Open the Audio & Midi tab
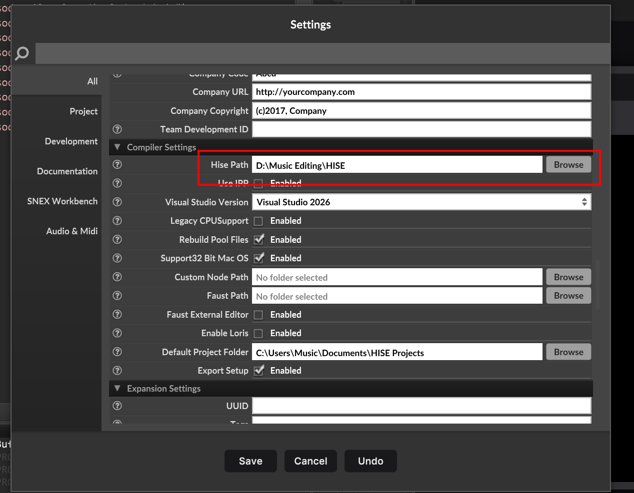 tap(71, 231)
